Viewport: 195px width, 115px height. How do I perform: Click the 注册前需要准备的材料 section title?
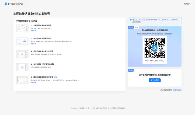tap(26, 21)
